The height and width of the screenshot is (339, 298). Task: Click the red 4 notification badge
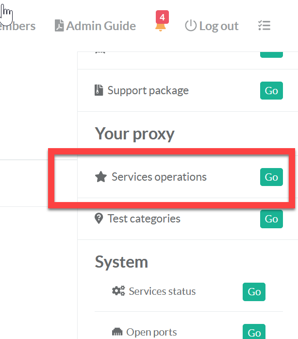(x=162, y=17)
